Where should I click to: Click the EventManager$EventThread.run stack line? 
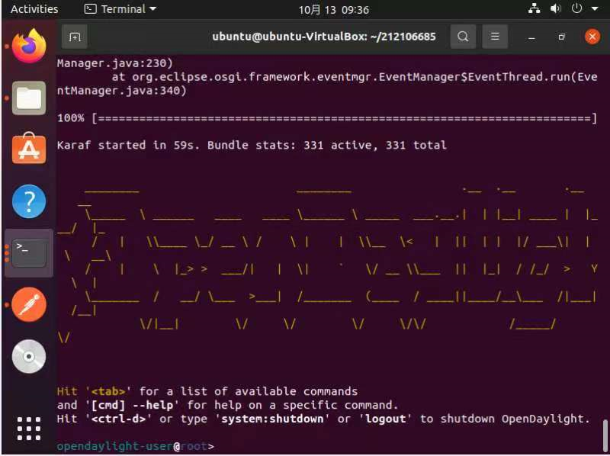point(355,77)
